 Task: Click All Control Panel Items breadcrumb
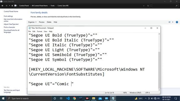(40, 6)
